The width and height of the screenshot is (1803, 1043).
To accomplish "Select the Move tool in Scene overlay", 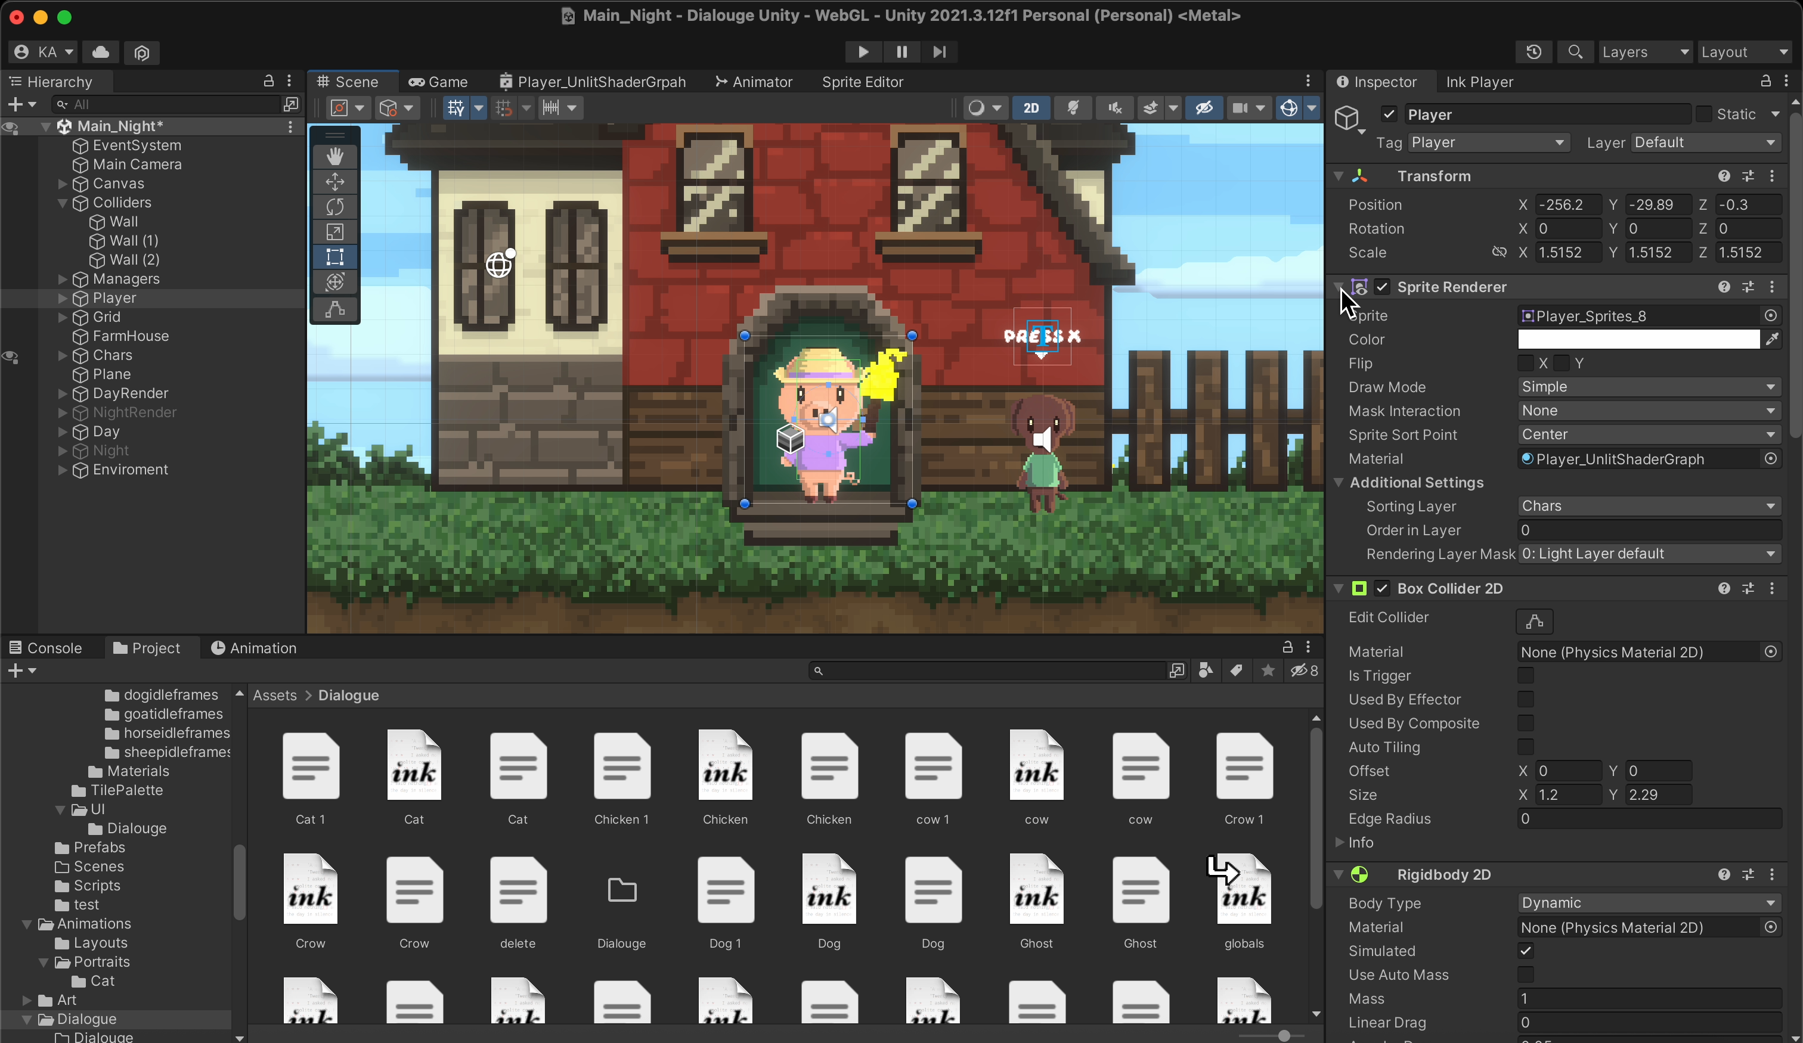I will (335, 182).
